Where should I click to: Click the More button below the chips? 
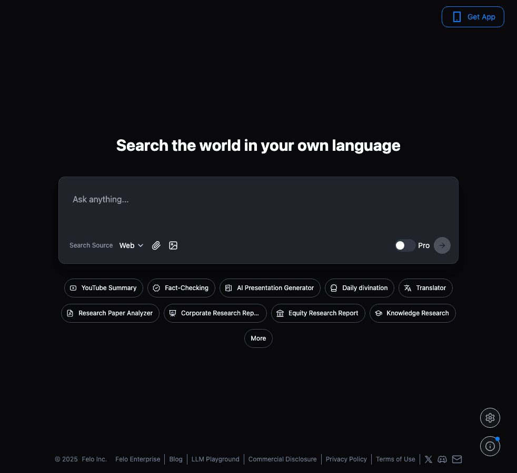click(x=258, y=338)
